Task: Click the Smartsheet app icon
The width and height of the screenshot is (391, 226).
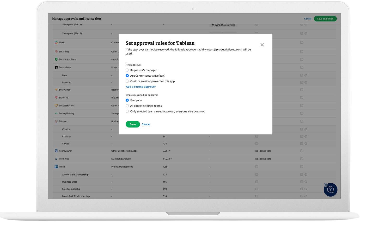Action: point(56,67)
